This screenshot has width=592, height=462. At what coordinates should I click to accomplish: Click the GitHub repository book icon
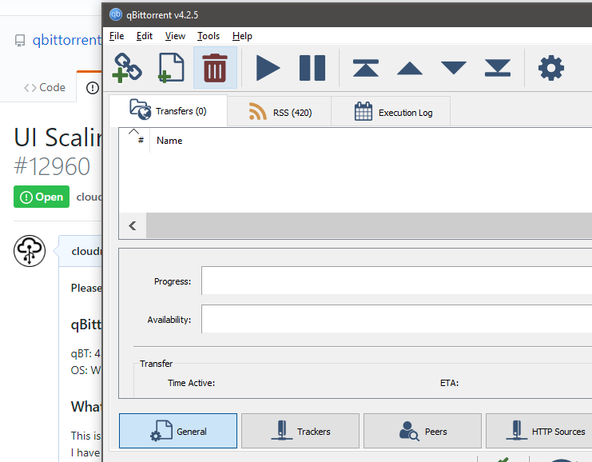(x=20, y=41)
